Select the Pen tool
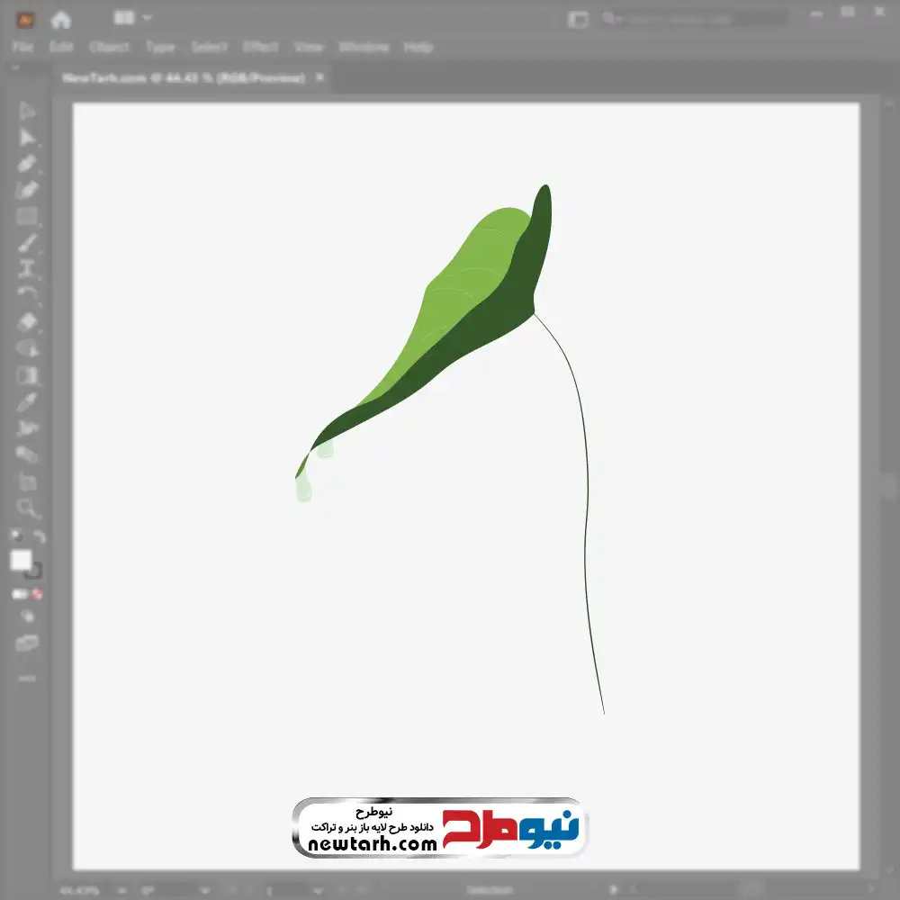Image resolution: width=900 pixels, height=900 pixels. point(26,164)
